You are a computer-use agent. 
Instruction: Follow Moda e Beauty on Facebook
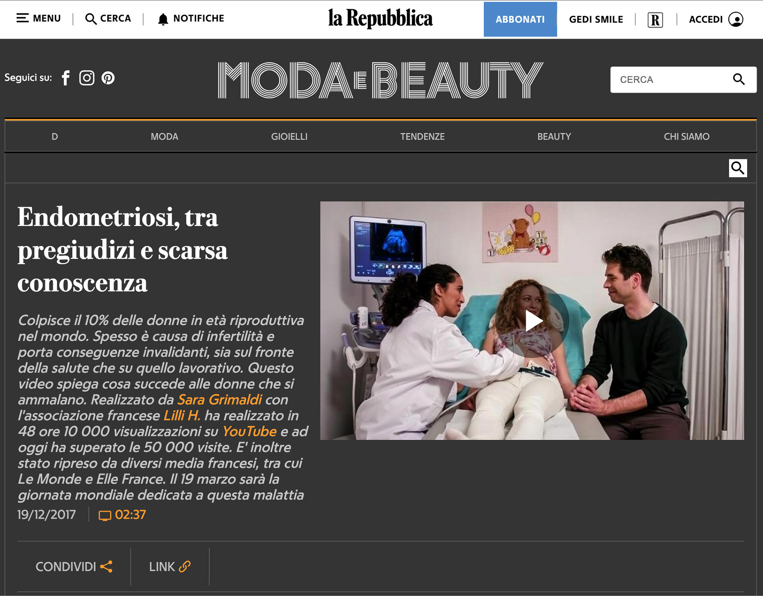[66, 78]
